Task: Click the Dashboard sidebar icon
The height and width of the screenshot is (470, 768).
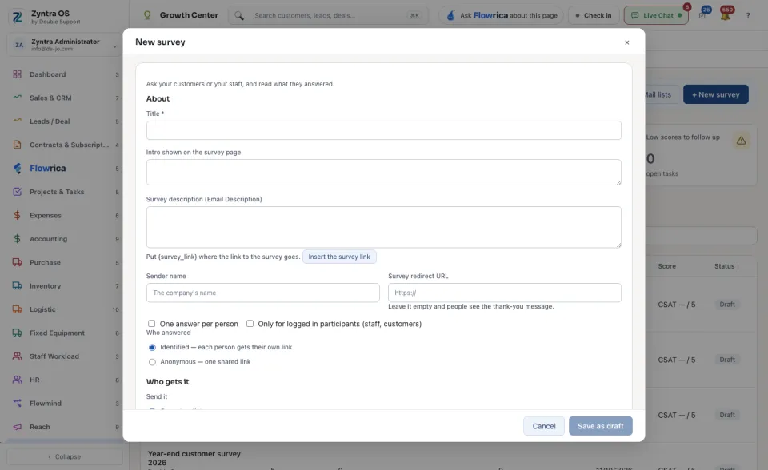Action: tap(17, 74)
